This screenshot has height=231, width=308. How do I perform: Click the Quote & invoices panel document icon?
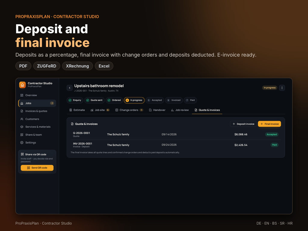click(72, 124)
